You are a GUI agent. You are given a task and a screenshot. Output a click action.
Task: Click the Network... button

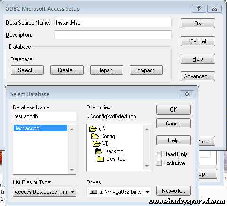173,191
